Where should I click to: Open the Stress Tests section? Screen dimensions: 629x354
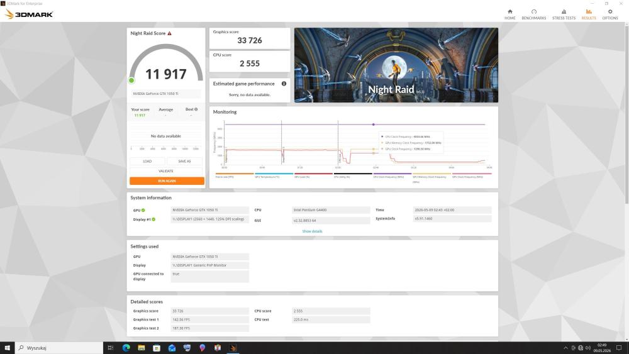564,14
